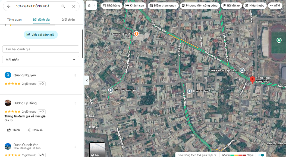Open Quang Nguyen review options menu
This screenshot has height=157, width=286.
[75, 75]
